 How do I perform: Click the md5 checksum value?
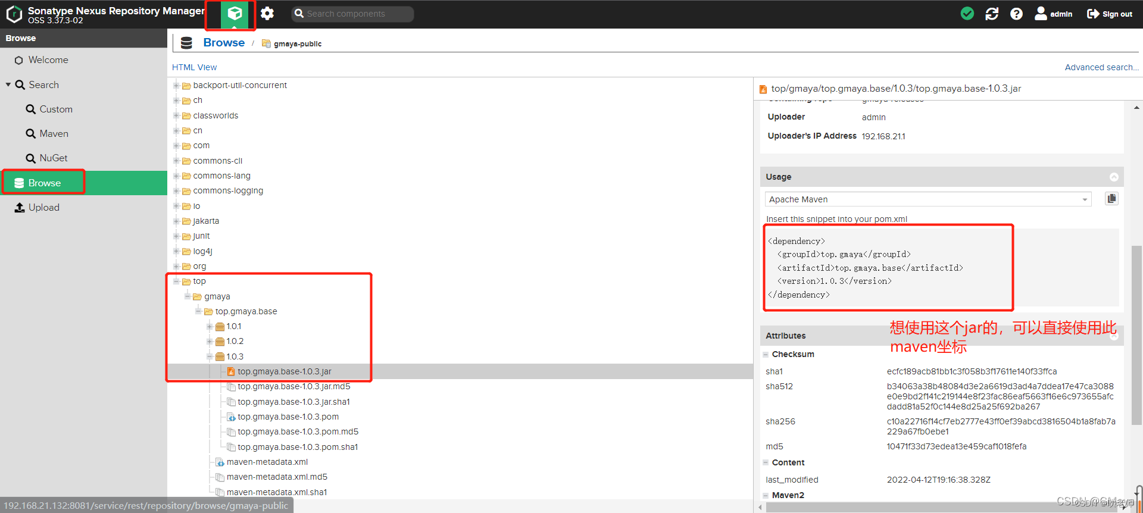[957, 446]
